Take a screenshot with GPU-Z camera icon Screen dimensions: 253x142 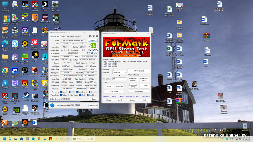[90, 36]
